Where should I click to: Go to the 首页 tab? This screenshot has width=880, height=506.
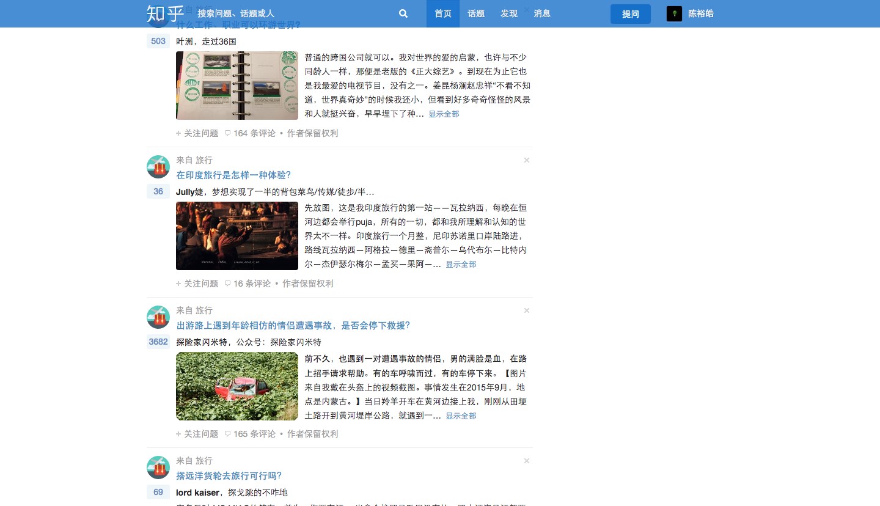click(x=443, y=13)
